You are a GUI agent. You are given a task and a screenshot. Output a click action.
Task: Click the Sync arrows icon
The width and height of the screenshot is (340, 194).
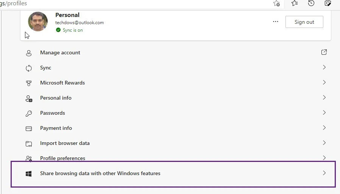click(29, 68)
